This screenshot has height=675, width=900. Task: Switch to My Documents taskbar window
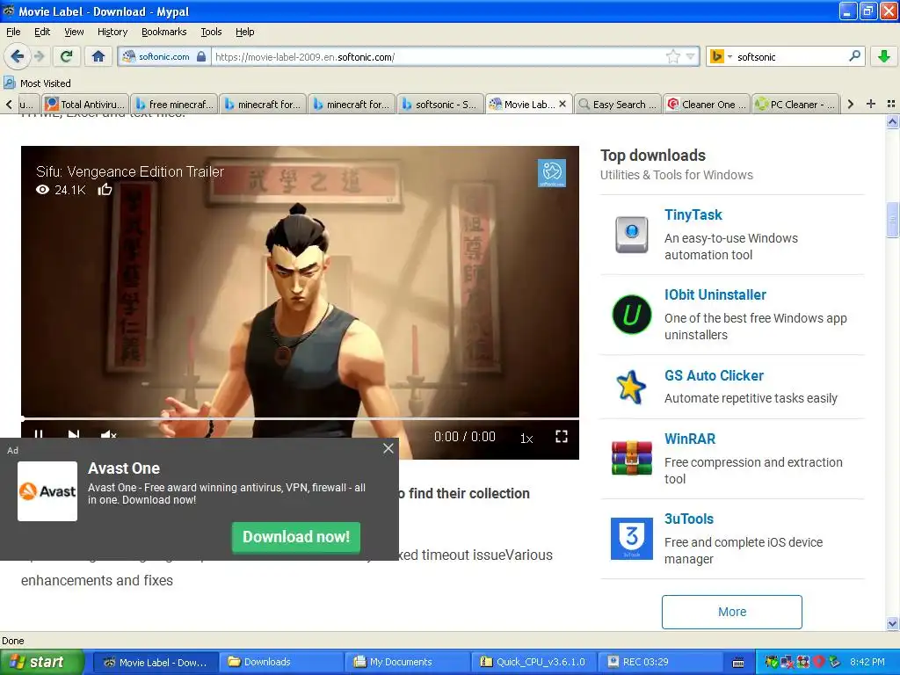coord(408,662)
